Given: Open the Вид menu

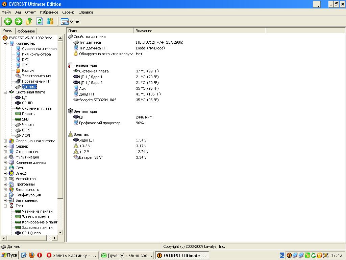Looking at the screenshot, I should pyautogui.click(x=18, y=12).
